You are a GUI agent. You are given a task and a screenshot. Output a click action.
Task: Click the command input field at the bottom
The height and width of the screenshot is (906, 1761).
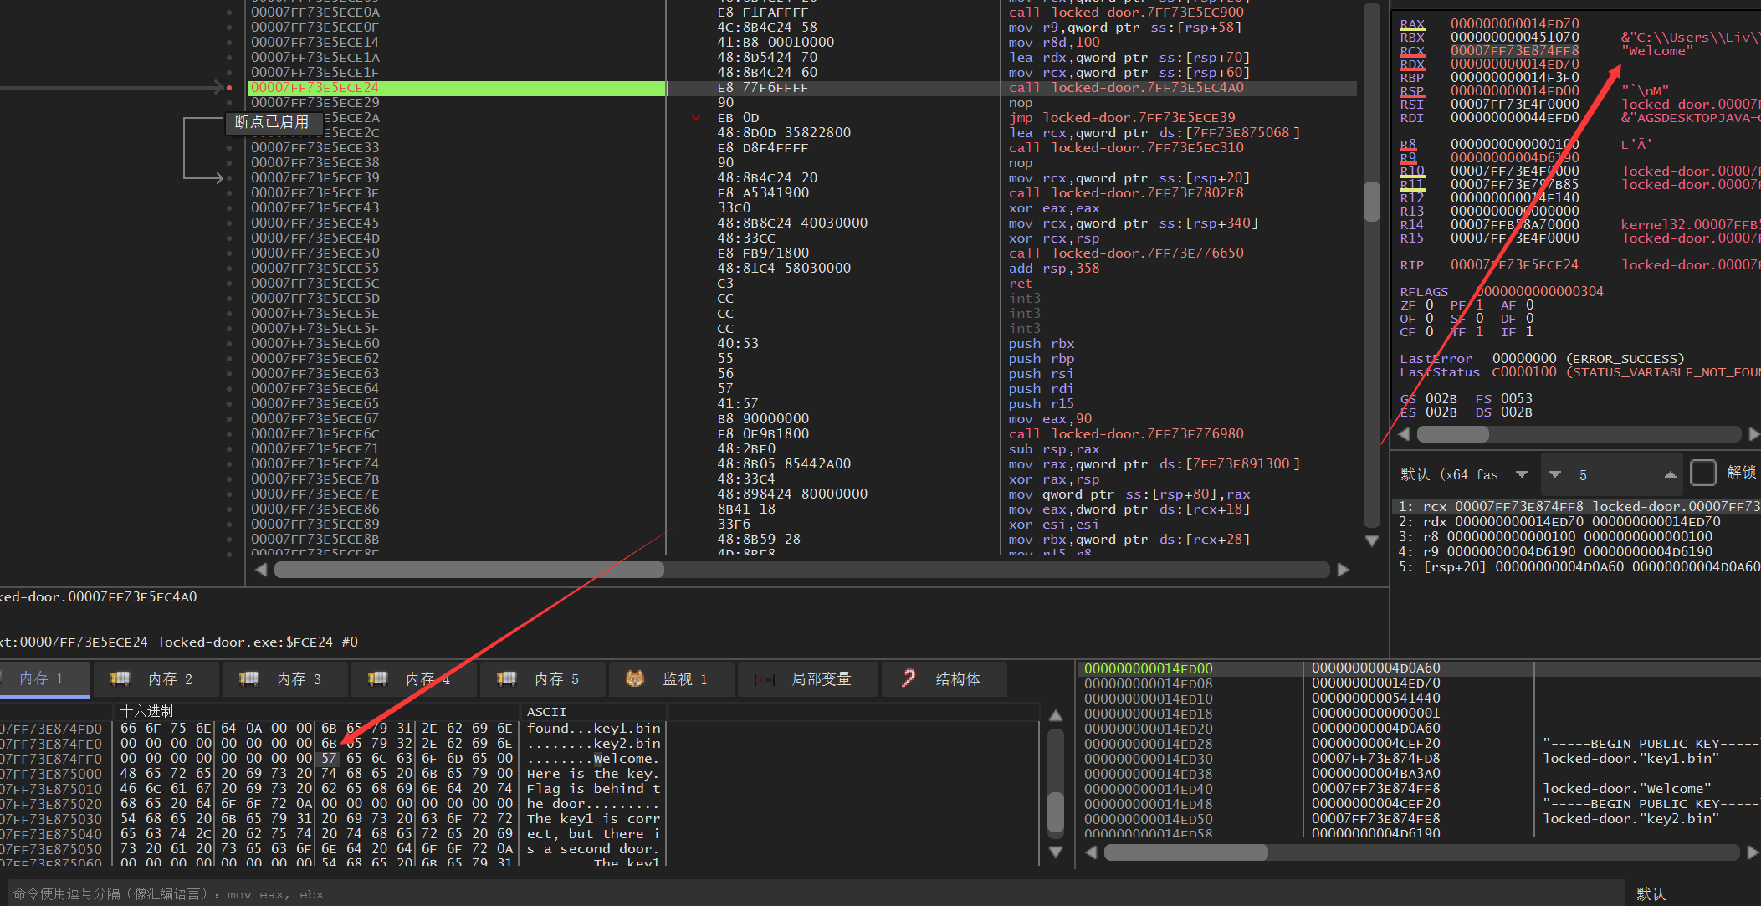pyautogui.click(x=816, y=894)
